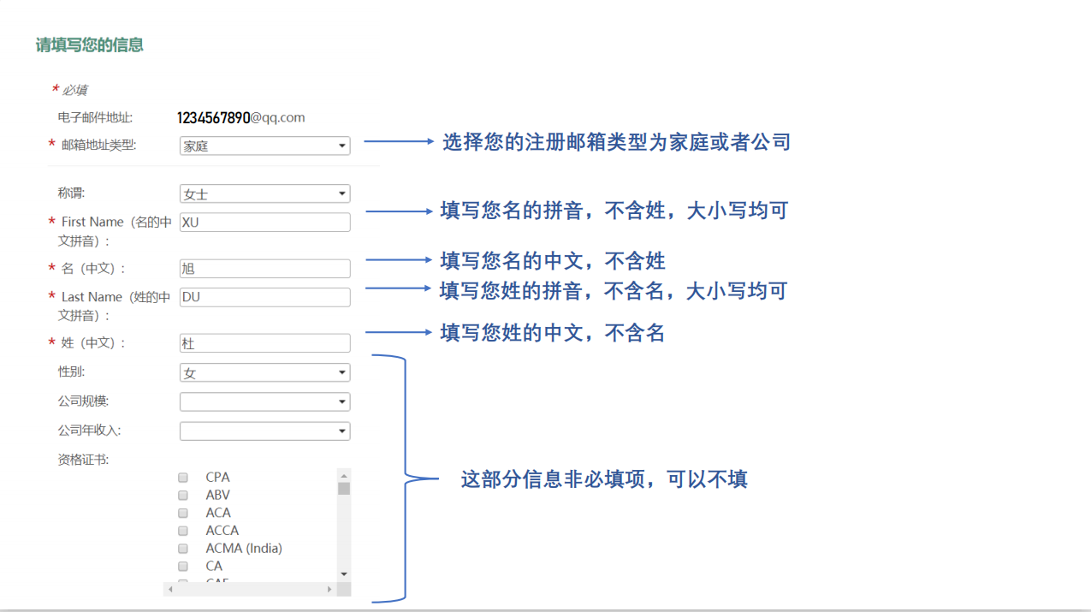The height and width of the screenshot is (612, 1091).
Task: Click the 名（中文）input containing 旭
Action: coord(264,268)
